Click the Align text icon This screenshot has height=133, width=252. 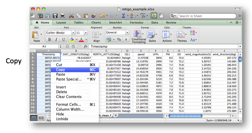(x=96, y=35)
